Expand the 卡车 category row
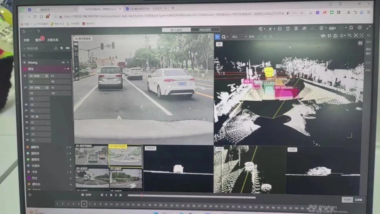380x214 pixels. 70,172
